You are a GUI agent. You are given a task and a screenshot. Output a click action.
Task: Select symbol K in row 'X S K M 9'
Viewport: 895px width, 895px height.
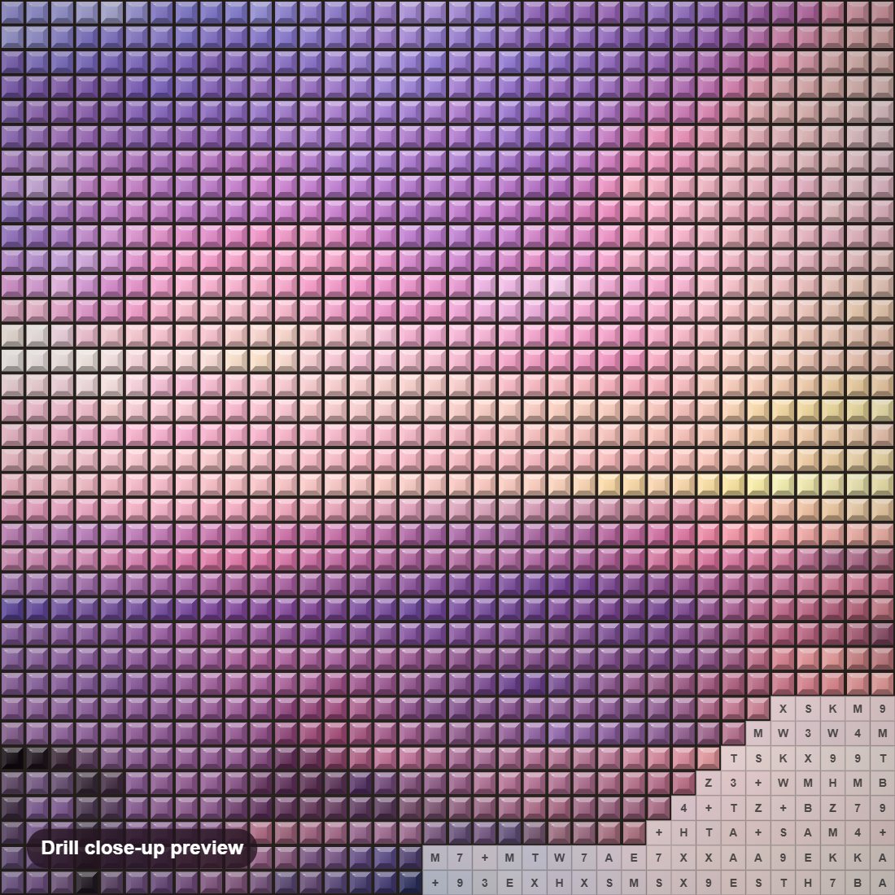(x=833, y=709)
